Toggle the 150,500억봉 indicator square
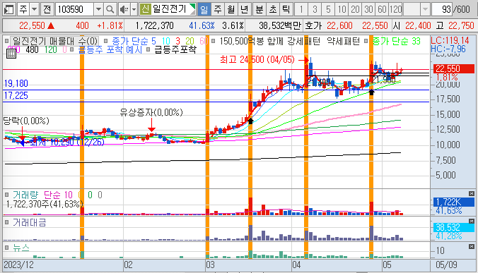 click(x=214, y=41)
